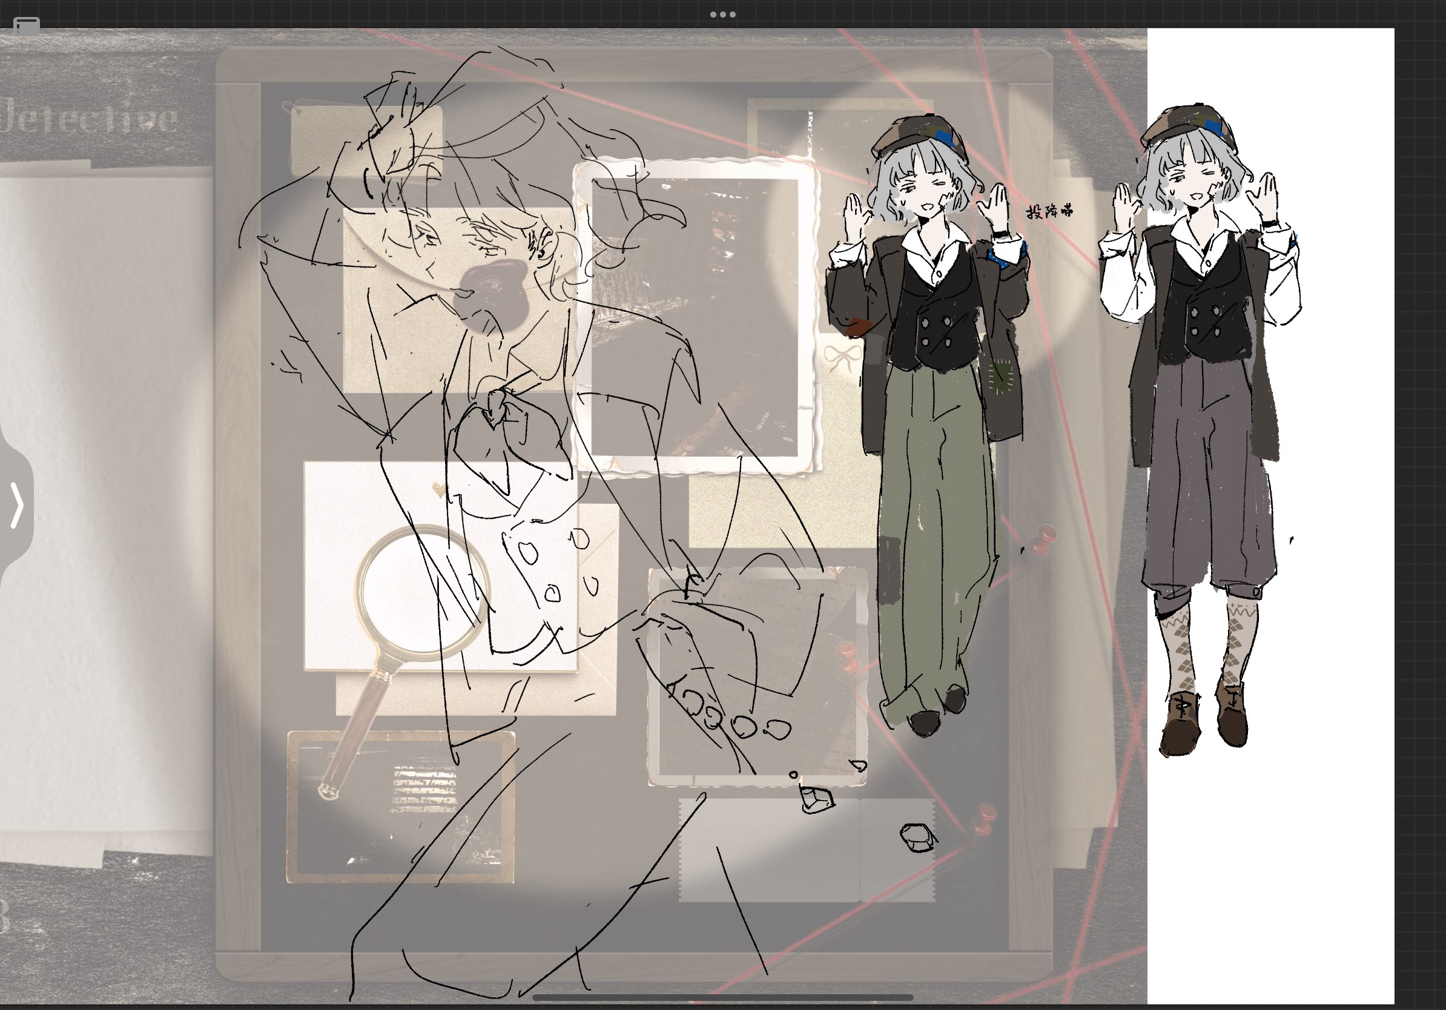Click the handwritten 投降带 annotation text

(1049, 211)
